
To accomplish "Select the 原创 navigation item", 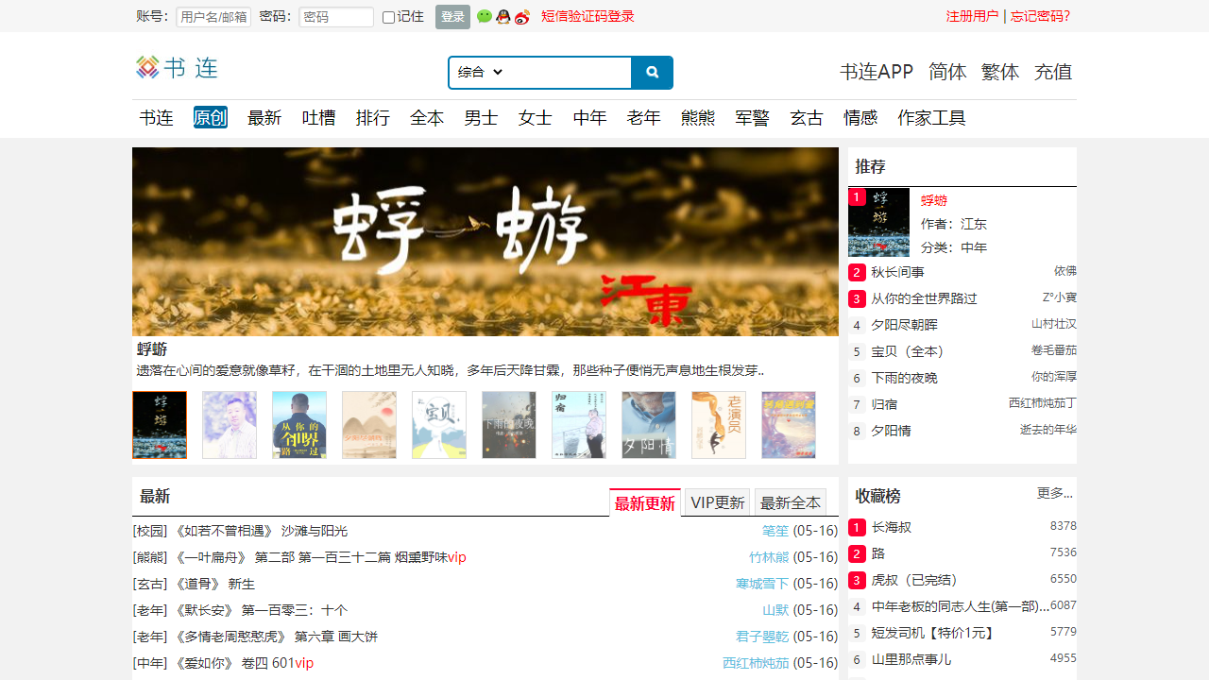I will 211,117.
